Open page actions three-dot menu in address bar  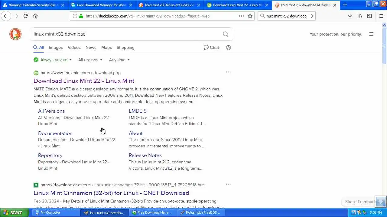point(242,16)
